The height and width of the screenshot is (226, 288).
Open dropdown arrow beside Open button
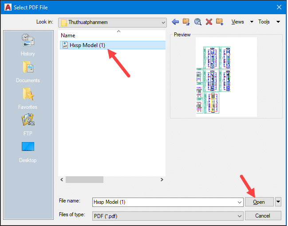point(278,202)
